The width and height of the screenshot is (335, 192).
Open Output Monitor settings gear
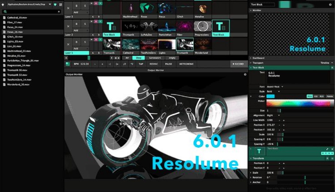245,74
